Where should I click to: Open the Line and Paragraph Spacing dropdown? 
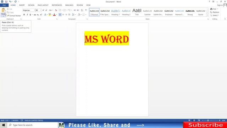point(74,15)
